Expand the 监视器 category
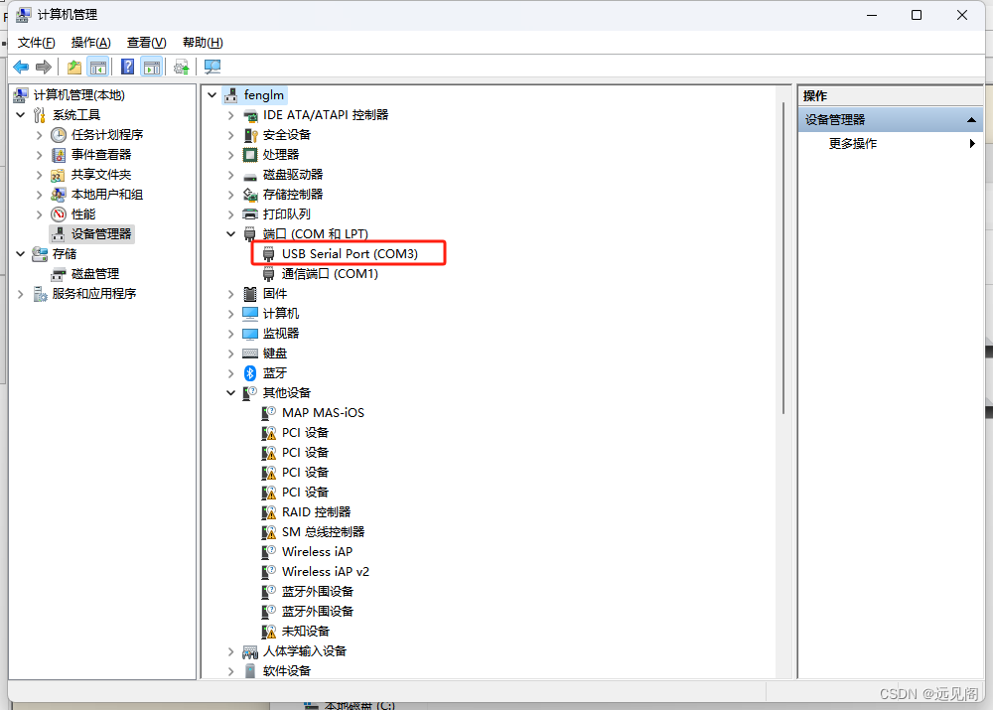Image resolution: width=993 pixels, height=710 pixels. [x=231, y=334]
